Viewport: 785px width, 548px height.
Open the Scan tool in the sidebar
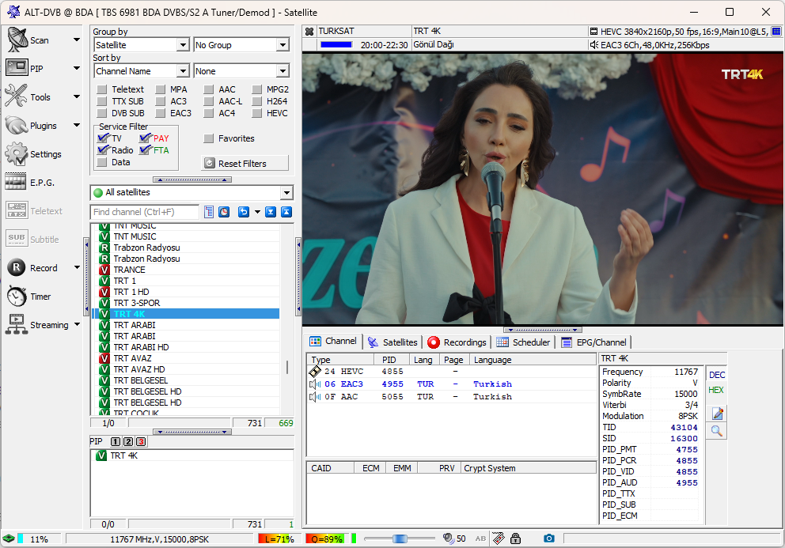(30, 40)
